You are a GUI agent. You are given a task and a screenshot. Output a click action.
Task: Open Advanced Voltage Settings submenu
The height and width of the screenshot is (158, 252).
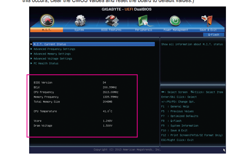tap(53, 59)
